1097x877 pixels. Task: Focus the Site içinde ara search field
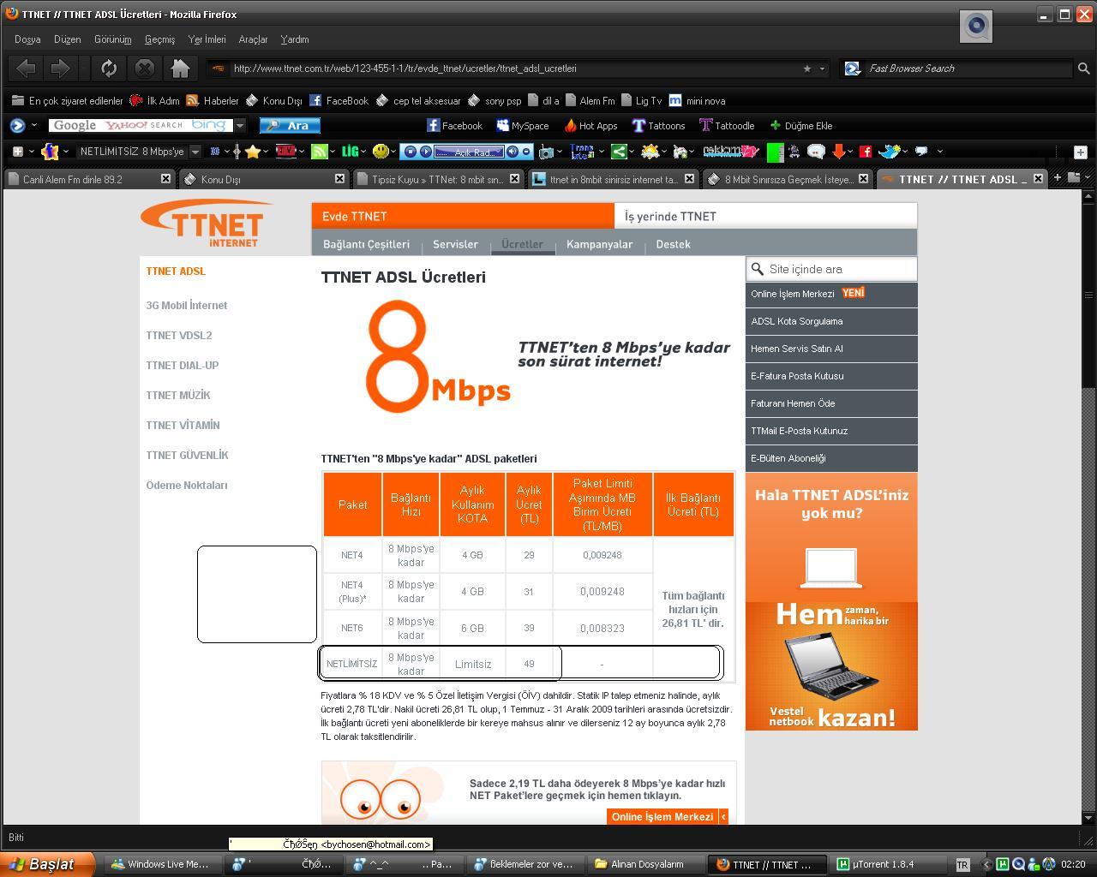pyautogui.click(x=831, y=269)
